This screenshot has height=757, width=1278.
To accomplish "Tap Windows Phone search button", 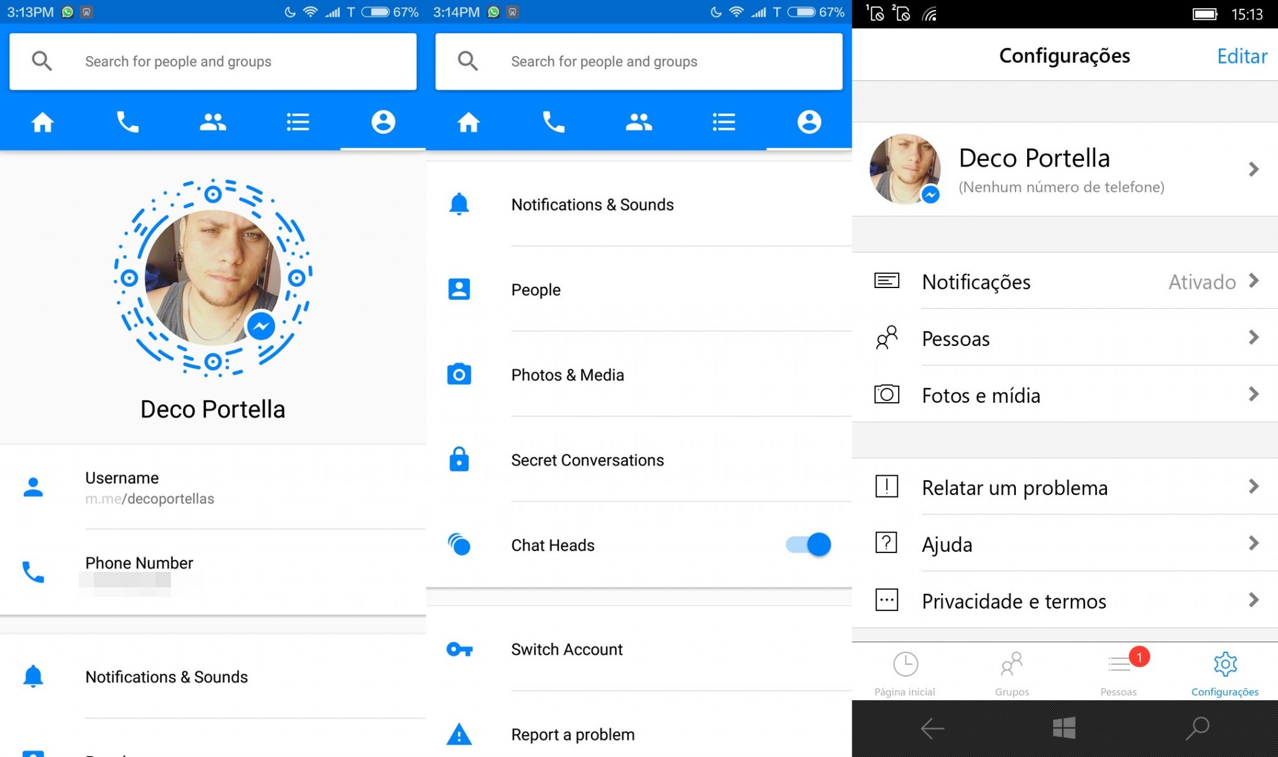I will pos(1198,728).
